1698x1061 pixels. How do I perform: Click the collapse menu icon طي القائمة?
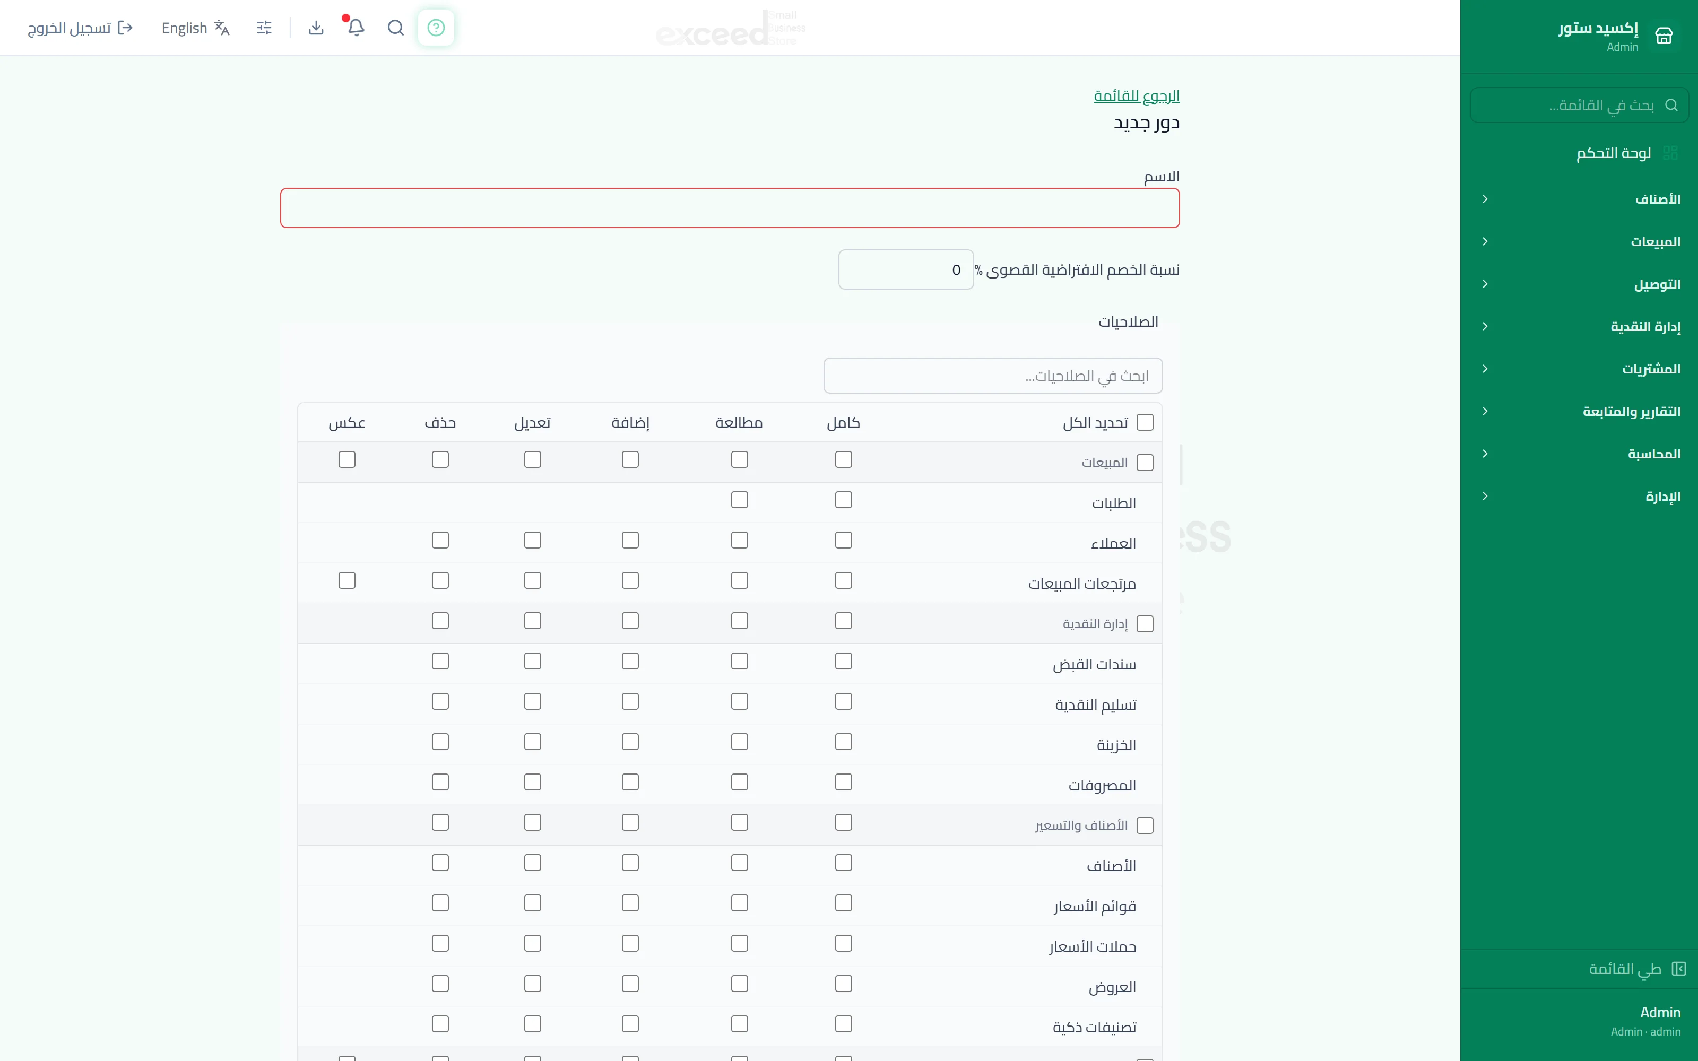[x=1678, y=968]
